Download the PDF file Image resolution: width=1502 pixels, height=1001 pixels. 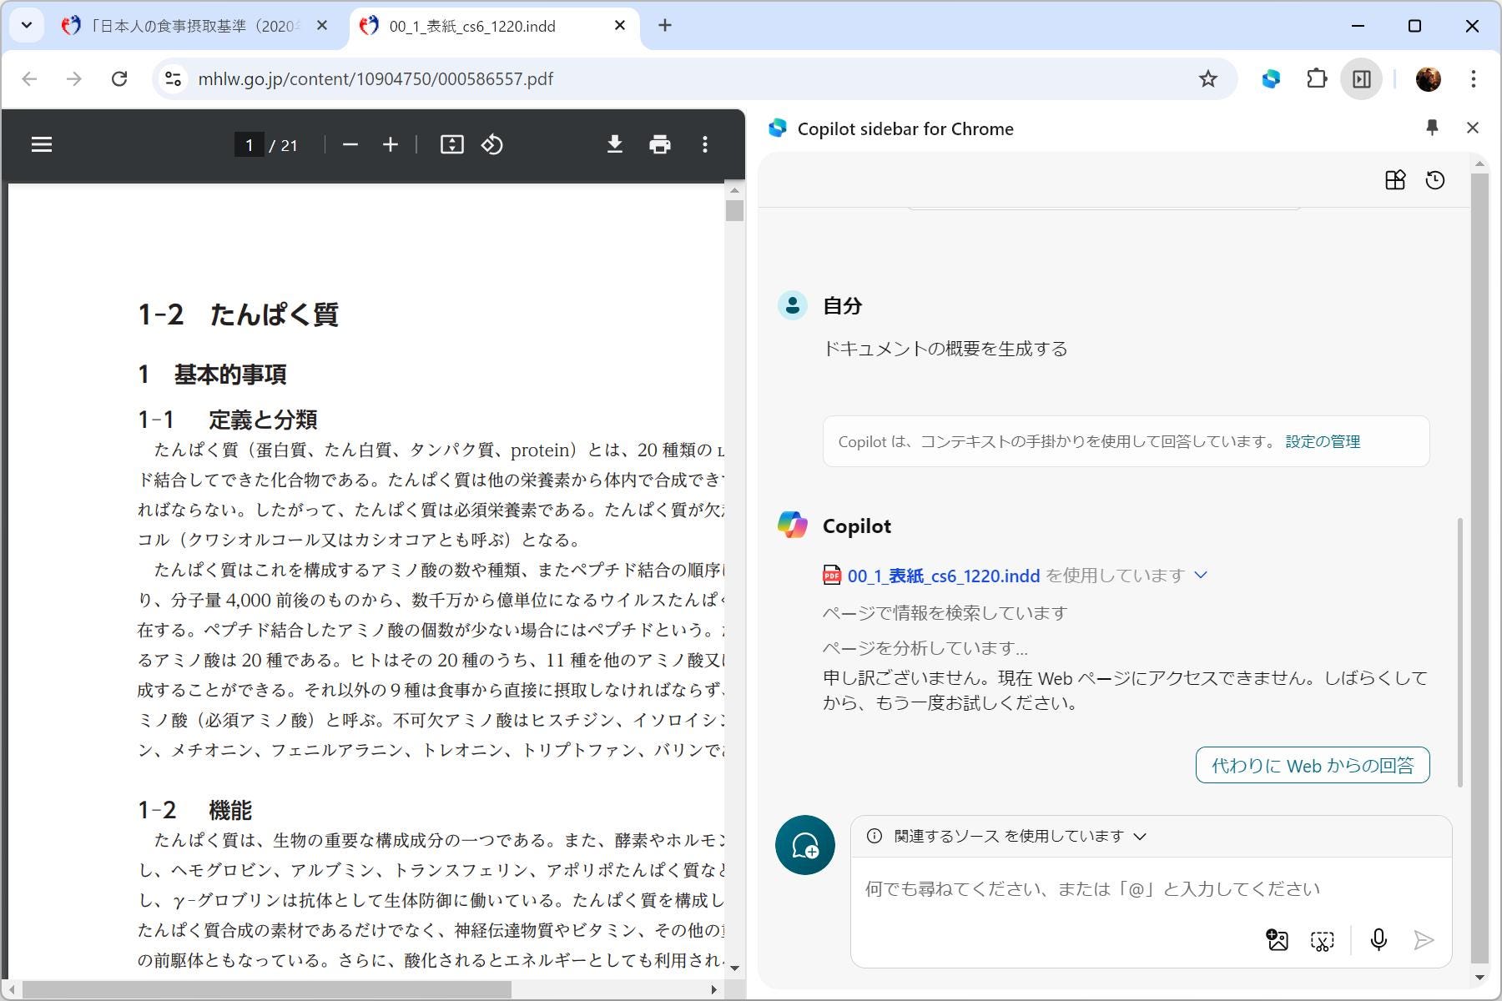[615, 145]
